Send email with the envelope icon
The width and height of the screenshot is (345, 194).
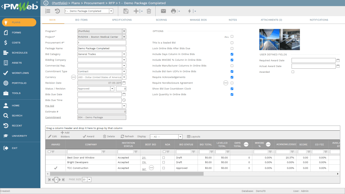click(163, 11)
